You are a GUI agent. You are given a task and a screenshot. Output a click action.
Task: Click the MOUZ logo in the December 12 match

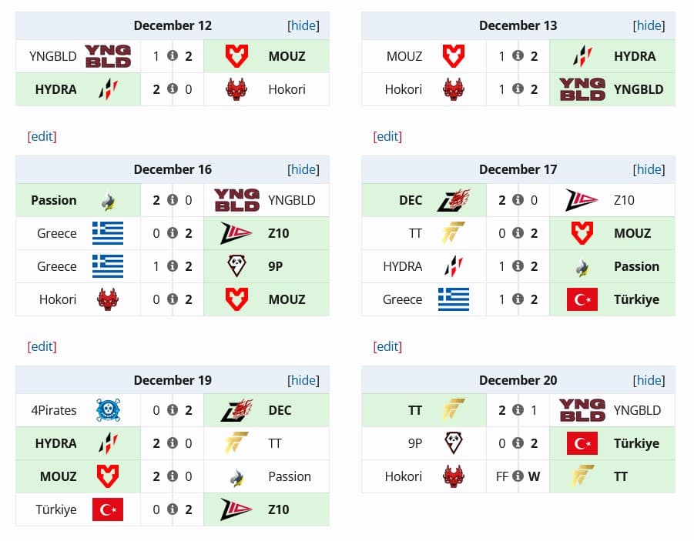(236, 55)
